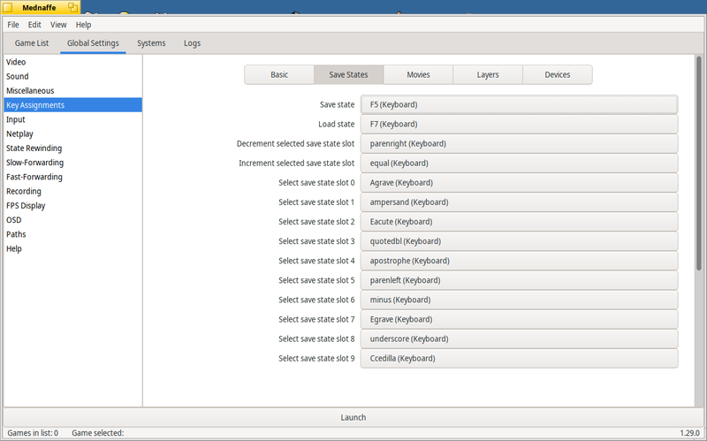Image resolution: width=707 pixels, height=441 pixels.
Task: Open the Logs tab
Action: click(192, 43)
